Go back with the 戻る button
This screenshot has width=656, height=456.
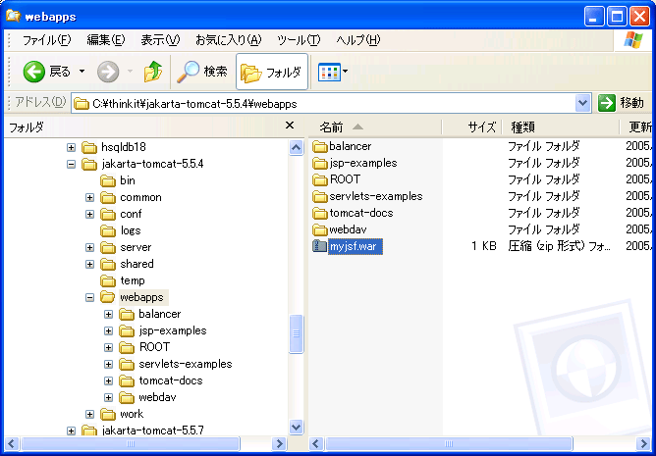46,72
